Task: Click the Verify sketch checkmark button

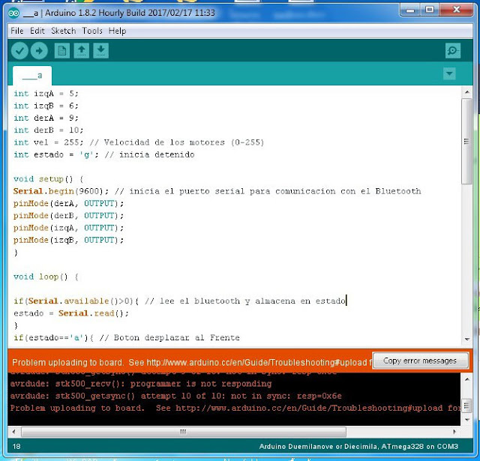Action: point(20,50)
